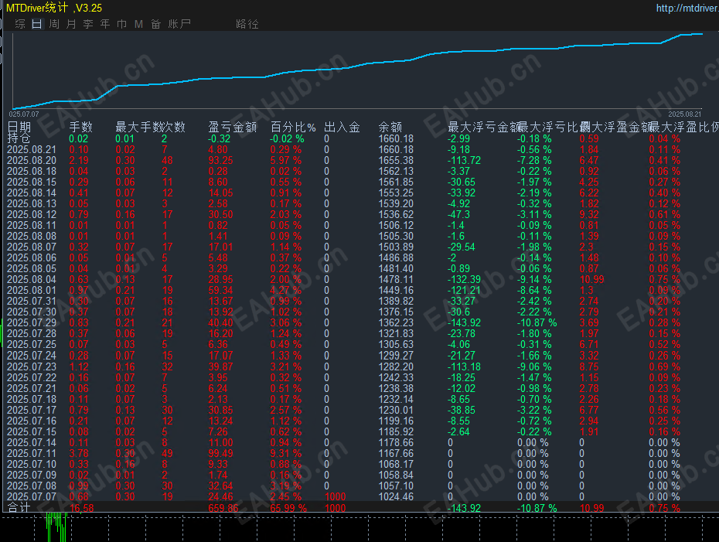The image size is (719, 542).
Task: Click the blue balance curve chart
Action: pyautogui.click(x=359, y=66)
